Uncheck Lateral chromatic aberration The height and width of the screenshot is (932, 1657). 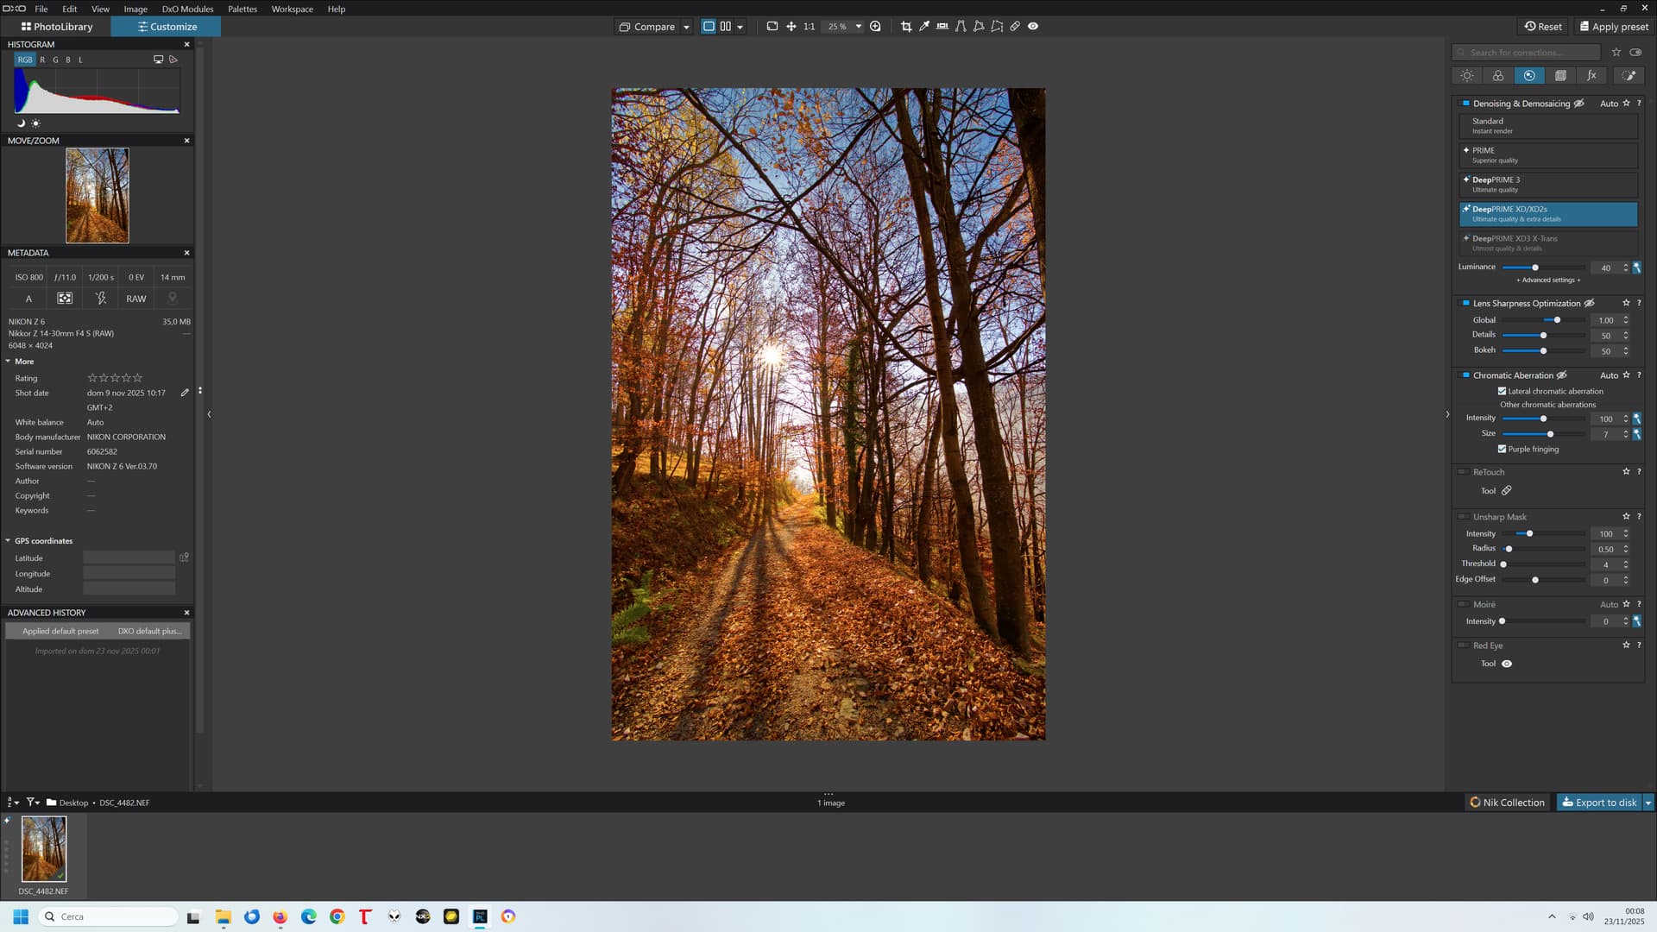point(1502,392)
